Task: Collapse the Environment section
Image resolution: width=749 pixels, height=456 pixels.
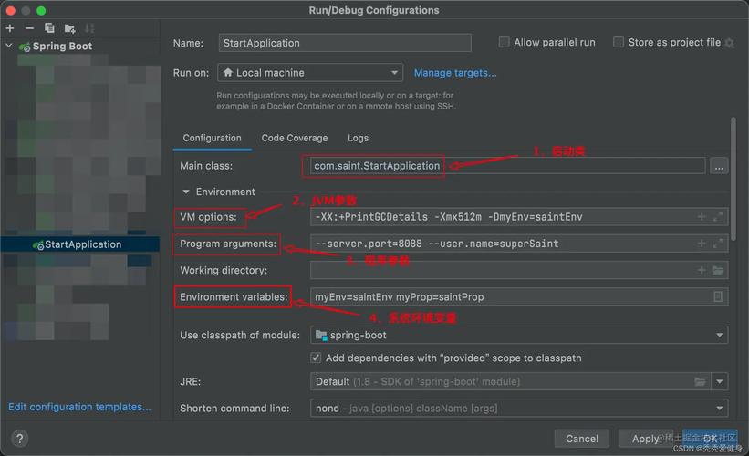Action: [186, 192]
